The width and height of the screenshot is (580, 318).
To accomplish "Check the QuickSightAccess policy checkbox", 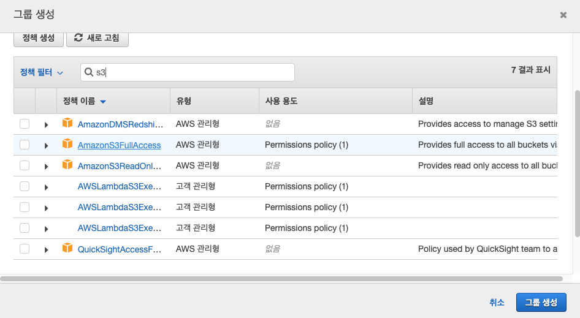I will point(25,249).
